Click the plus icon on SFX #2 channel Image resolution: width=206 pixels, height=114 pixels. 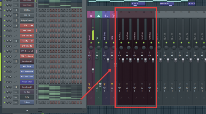pos(32,41)
